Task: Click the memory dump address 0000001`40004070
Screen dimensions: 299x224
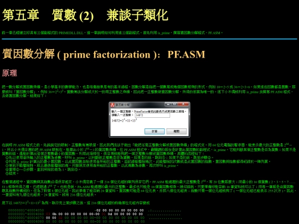Action: coord(26,218)
